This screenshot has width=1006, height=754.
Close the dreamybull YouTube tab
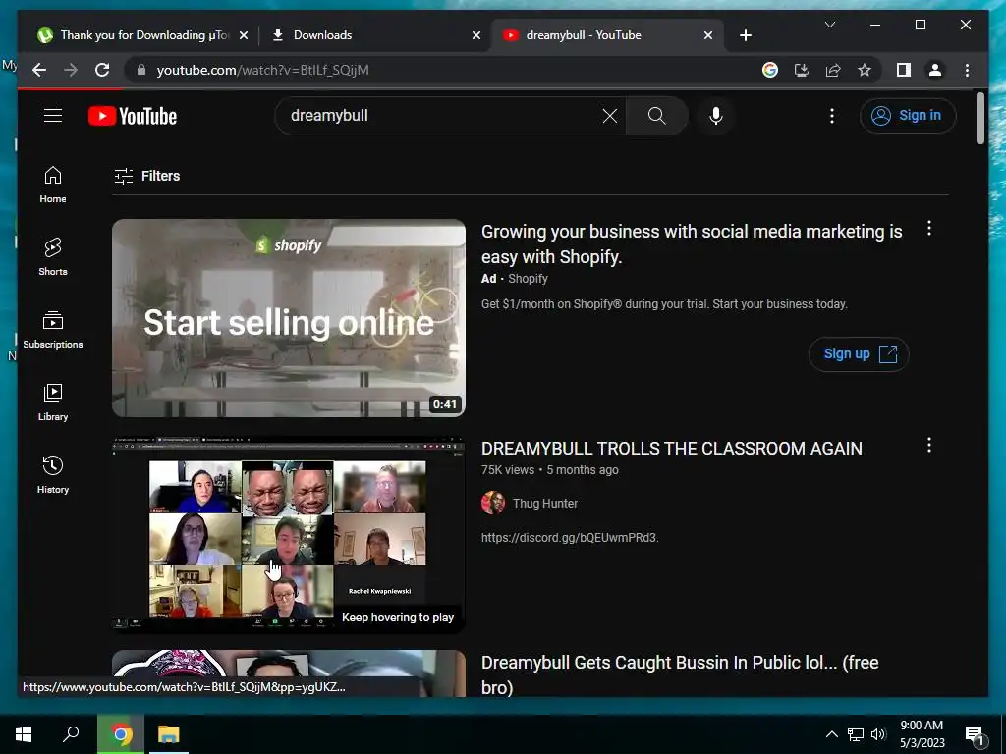pyautogui.click(x=707, y=35)
